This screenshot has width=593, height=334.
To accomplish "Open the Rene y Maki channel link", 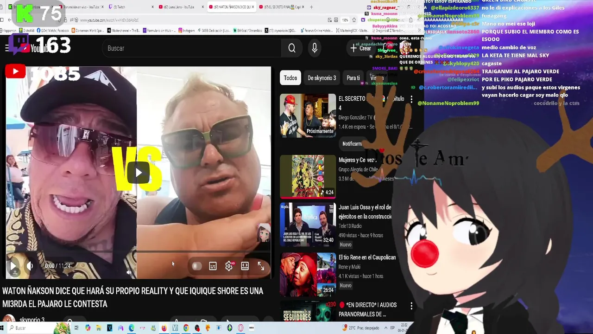I will pos(350,267).
